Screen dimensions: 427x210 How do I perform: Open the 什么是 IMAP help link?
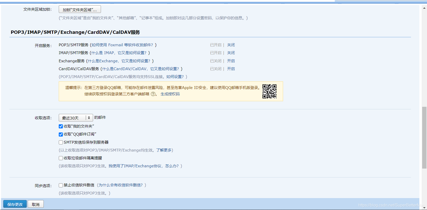(x=119, y=53)
